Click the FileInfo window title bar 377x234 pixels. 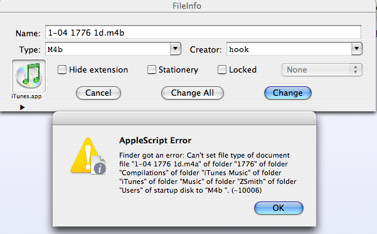pos(187,6)
